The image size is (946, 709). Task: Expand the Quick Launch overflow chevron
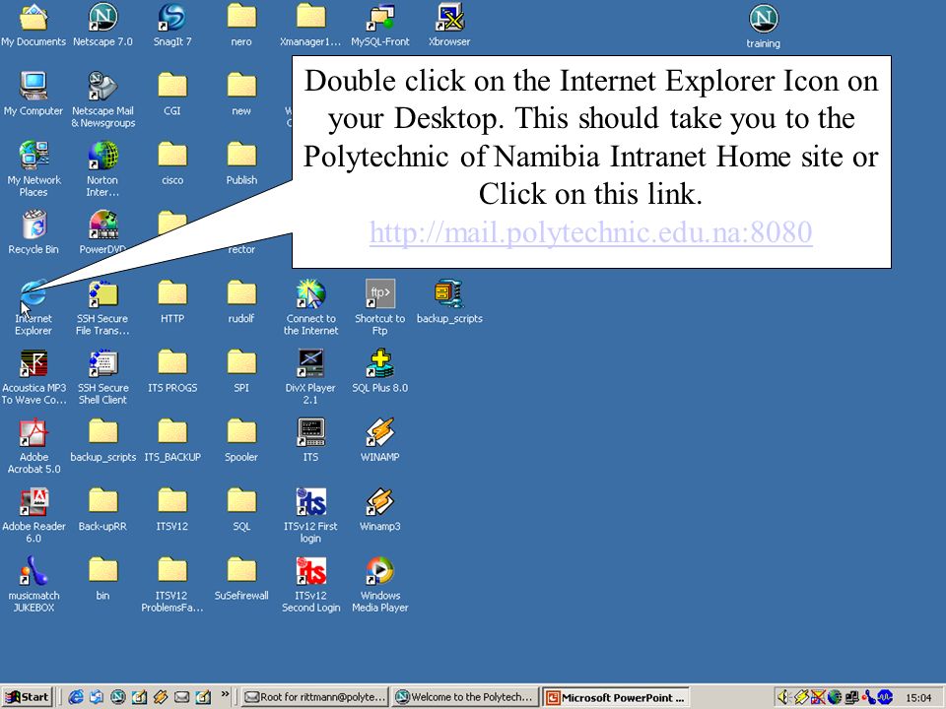pos(225,694)
